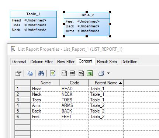
Task: Click the Back column in Table_2 symbol
Action: point(70,26)
